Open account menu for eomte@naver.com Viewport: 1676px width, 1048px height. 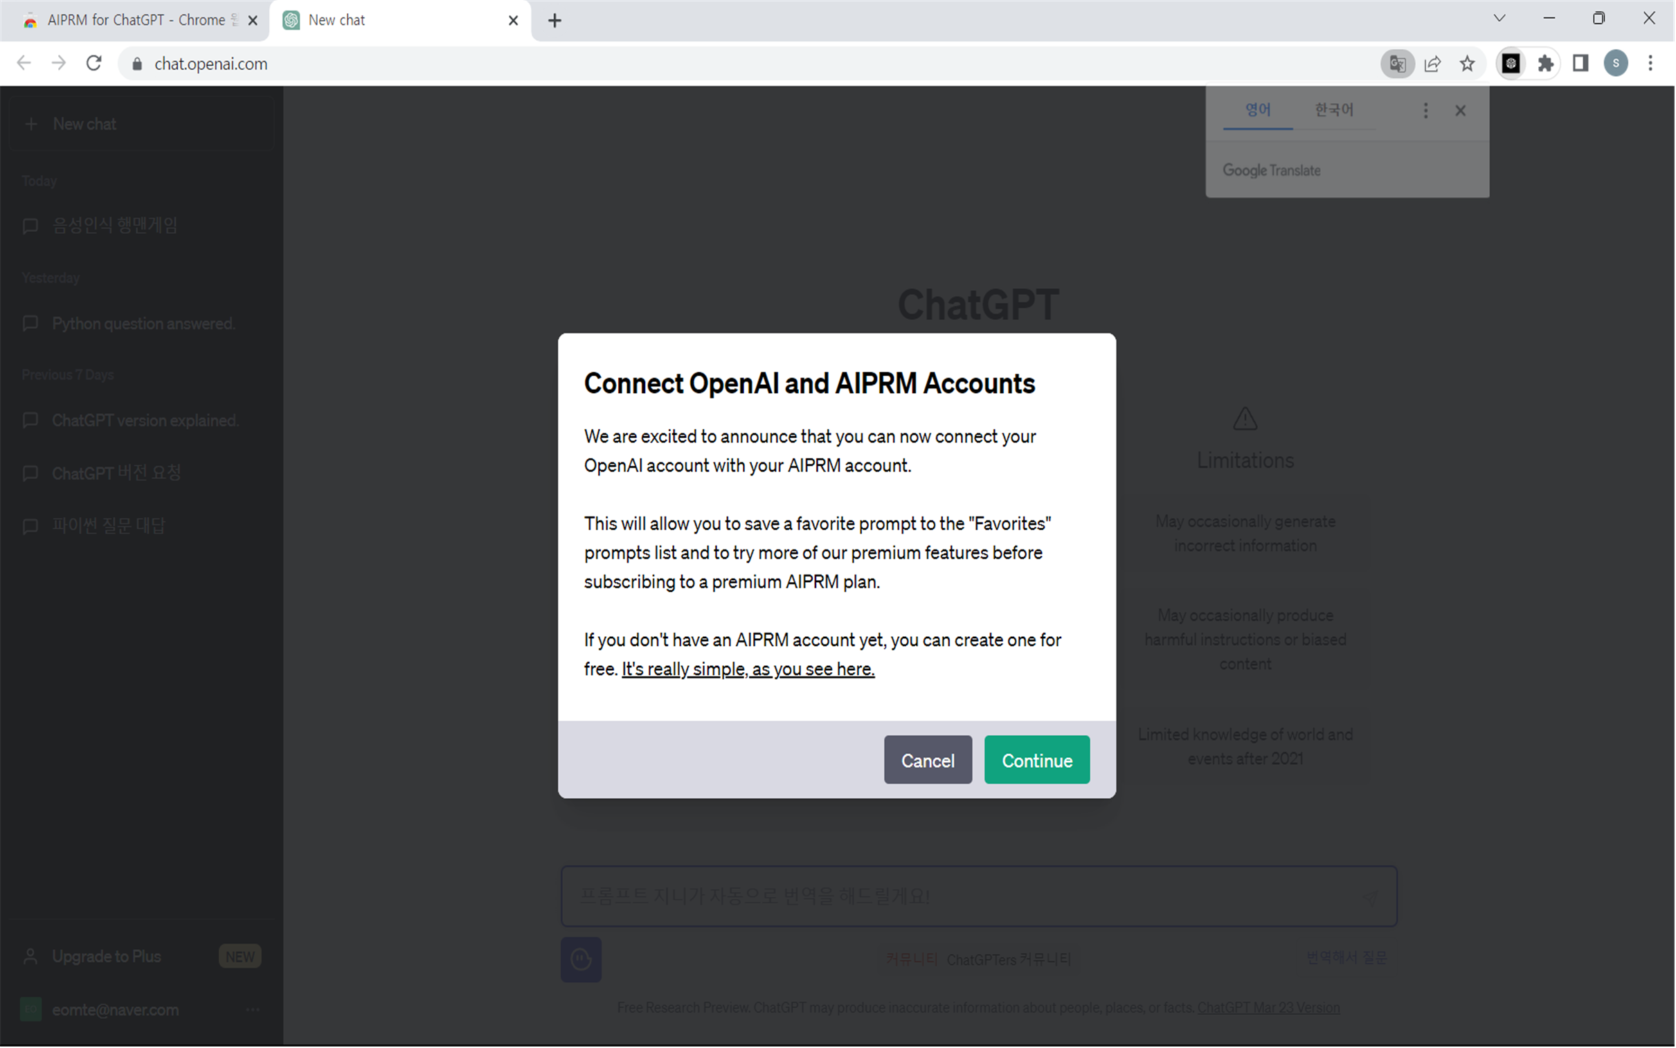pyautogui.click(x=141, y=1011)
